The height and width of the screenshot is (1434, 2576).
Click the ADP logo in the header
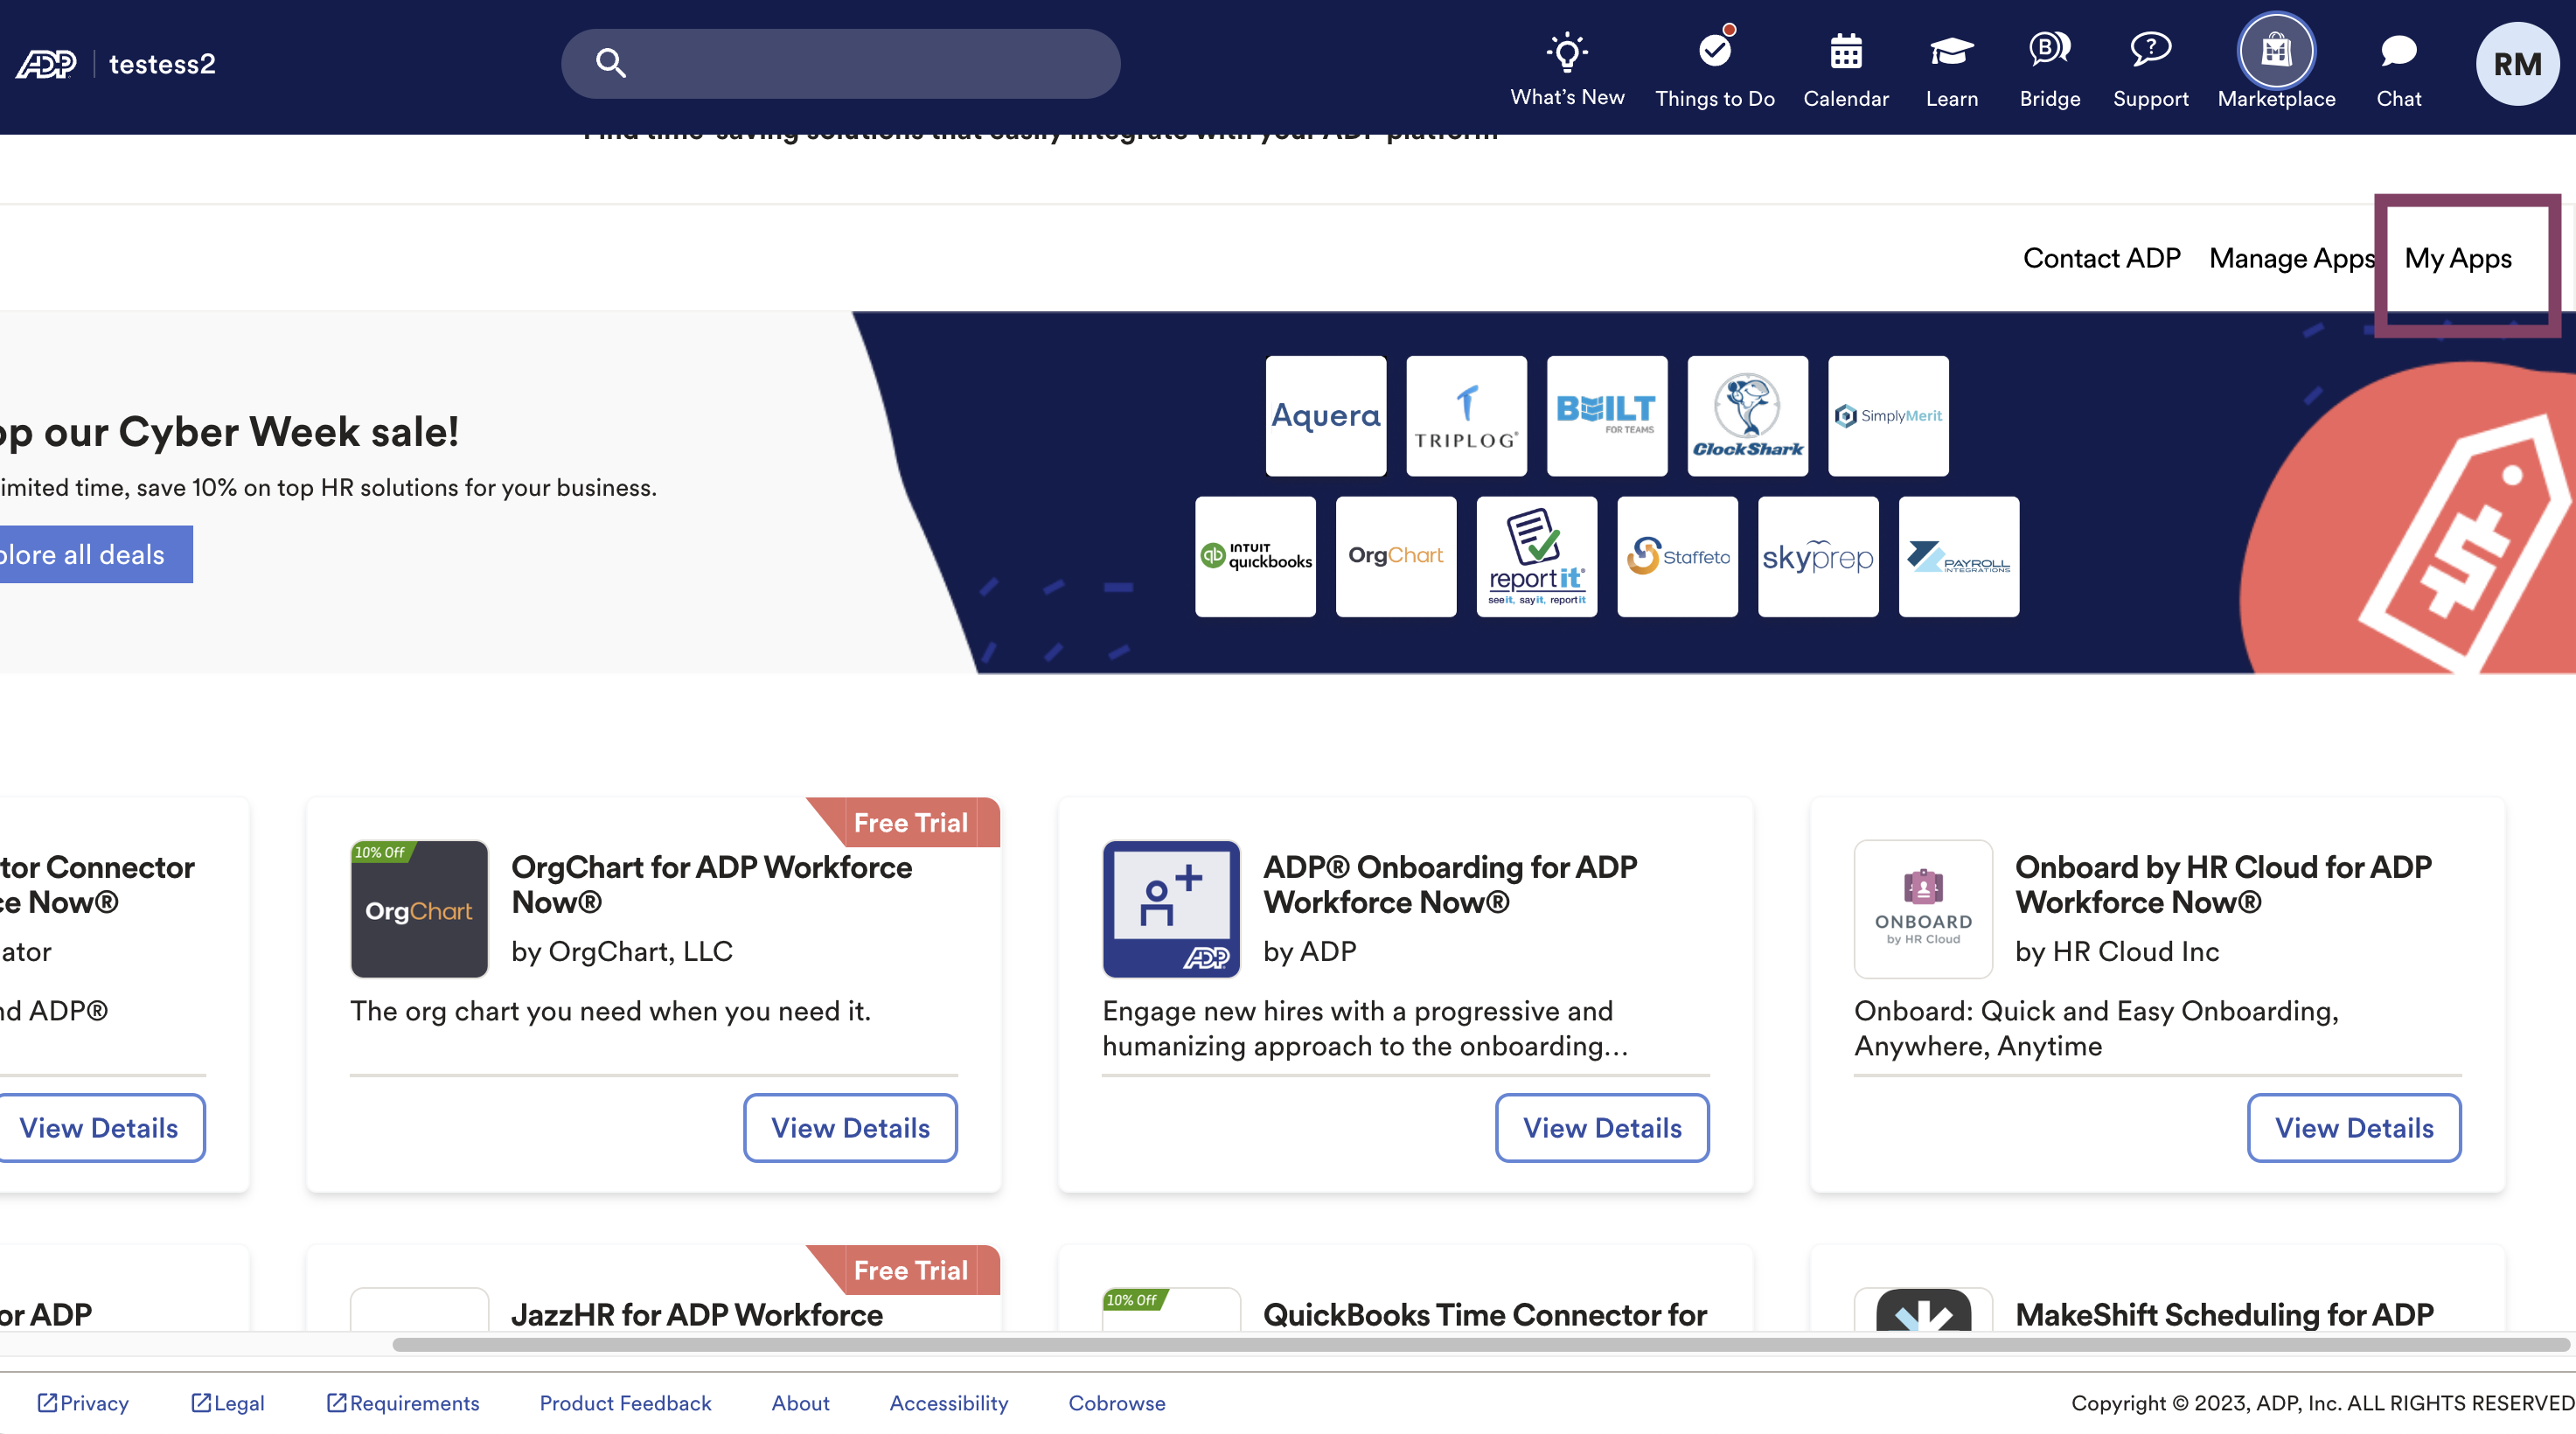[x=46, y=64]
